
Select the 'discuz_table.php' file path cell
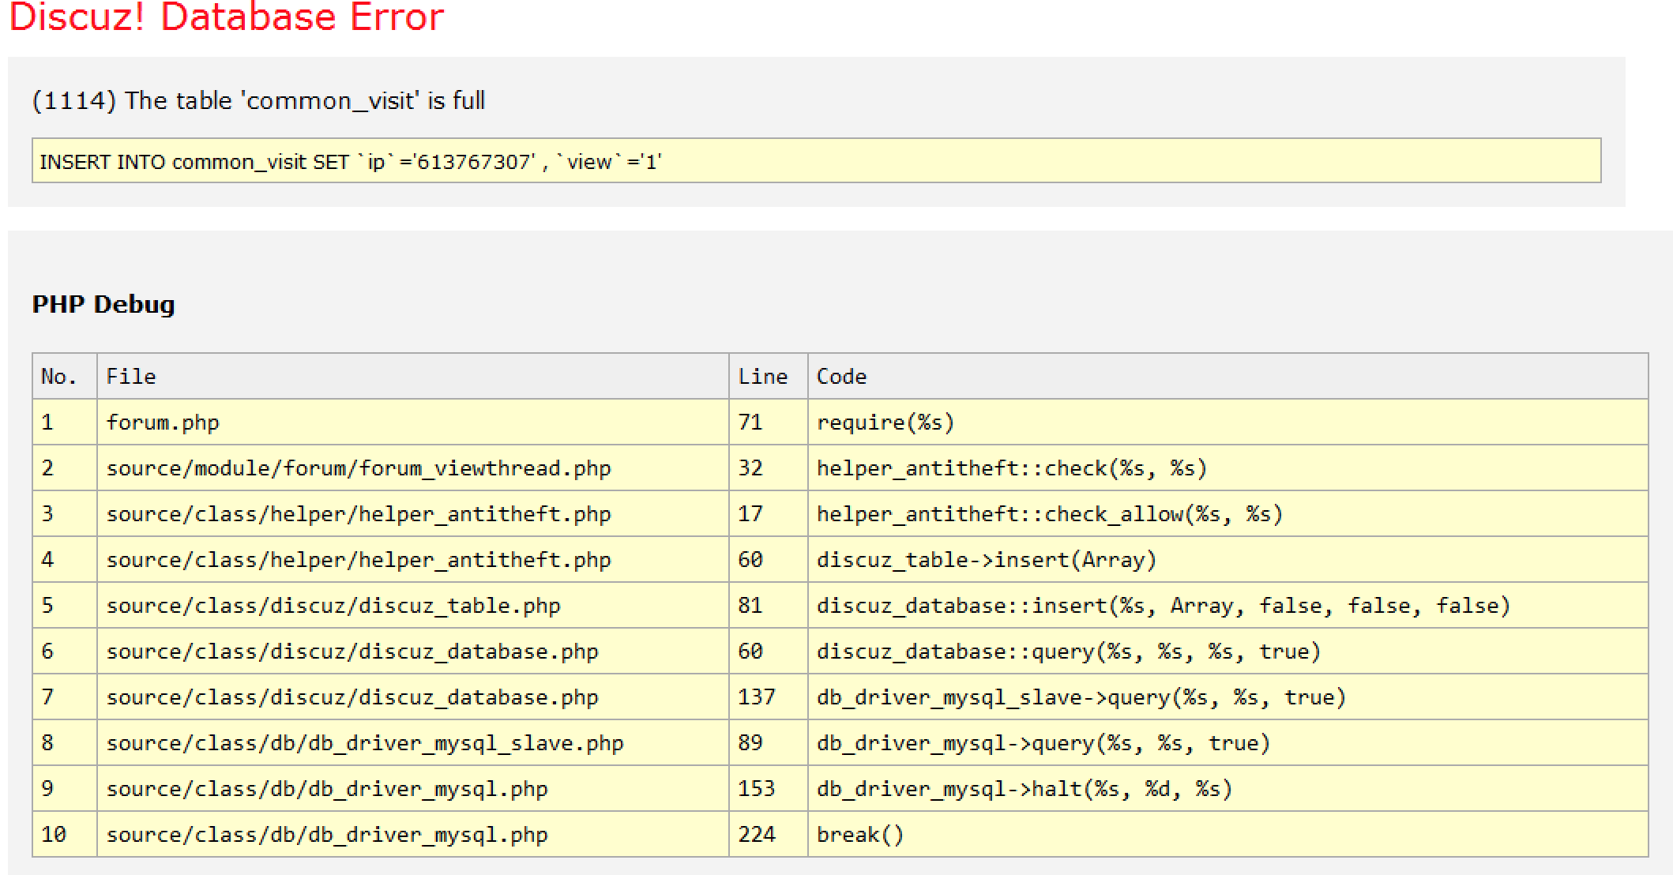[412, 605]
